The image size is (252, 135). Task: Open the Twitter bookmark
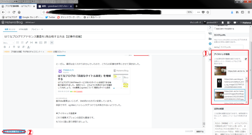(50, 17)
